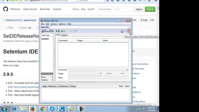
Task: Switch to the Log tab
Action: point(44,86)
